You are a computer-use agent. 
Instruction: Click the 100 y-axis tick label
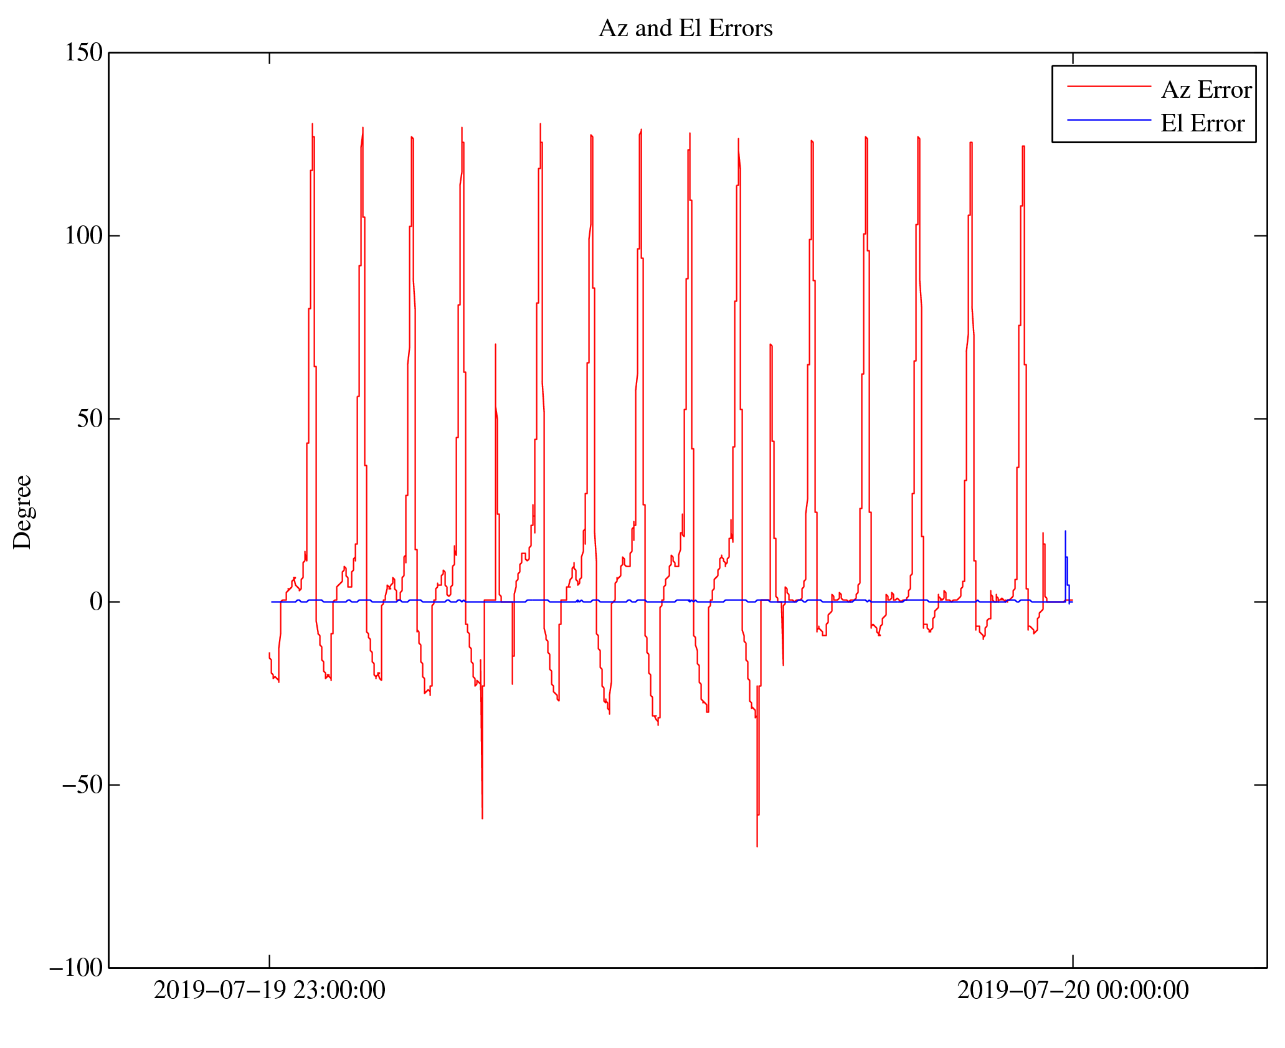click(83, 236)
